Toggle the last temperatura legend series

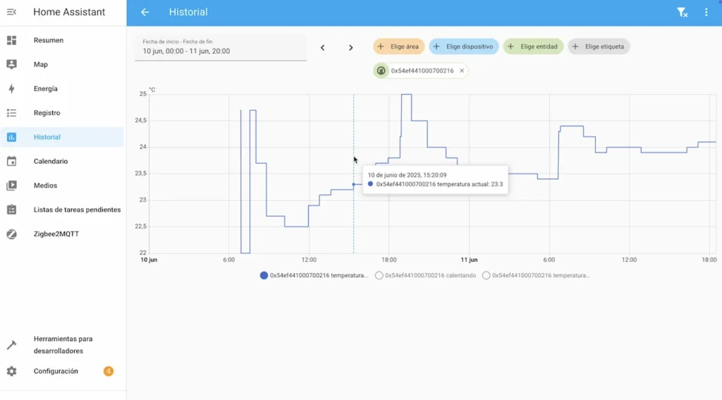(x=536, y=276)
